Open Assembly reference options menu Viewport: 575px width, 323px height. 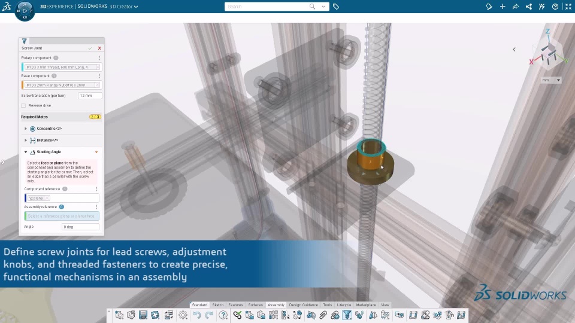coord(96,207)
